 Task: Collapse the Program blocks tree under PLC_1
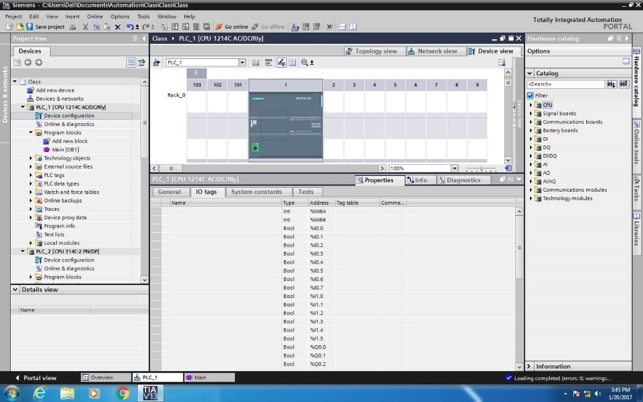tap(31, 132)
